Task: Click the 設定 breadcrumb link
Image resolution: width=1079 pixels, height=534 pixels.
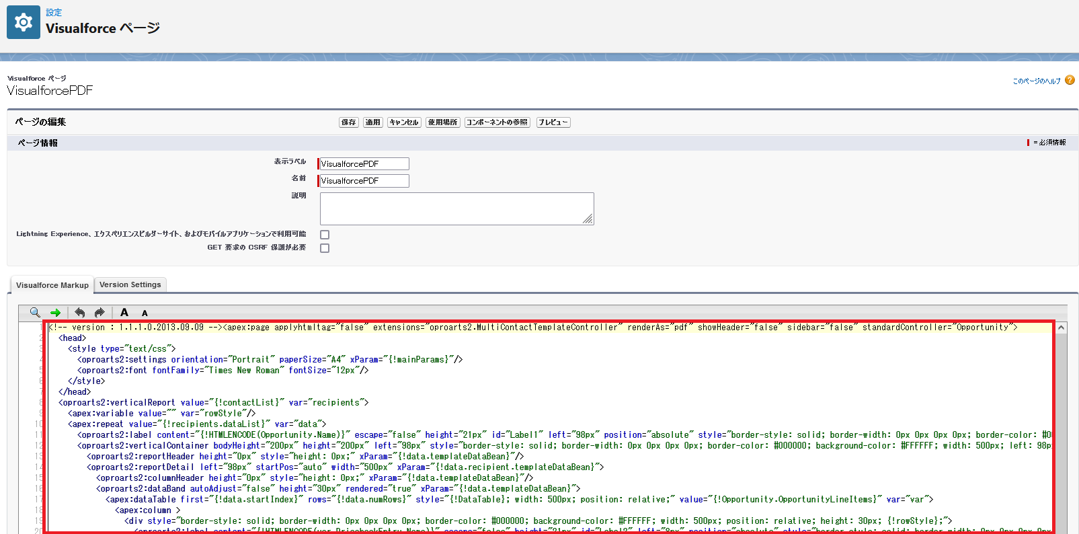Action: 54,12
